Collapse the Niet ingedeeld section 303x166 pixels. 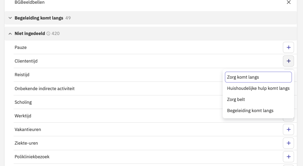pyautogui.click(x=10, y=34)
